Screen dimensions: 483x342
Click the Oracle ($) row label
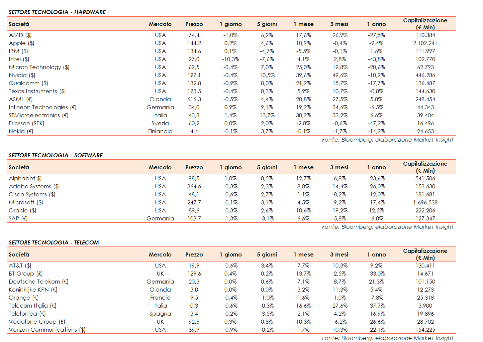(22, 210)
